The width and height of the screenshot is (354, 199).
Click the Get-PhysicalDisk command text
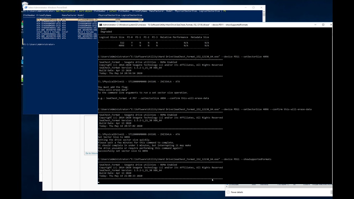click(66, 11)
